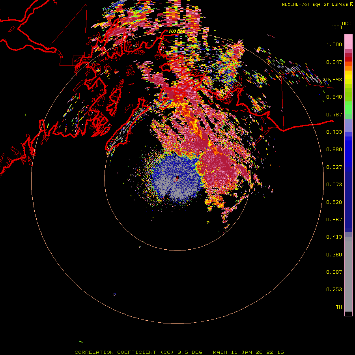Click the 0.5 DEG elevation text
Viewport: 355px width, 355px height.
[190, 352]
